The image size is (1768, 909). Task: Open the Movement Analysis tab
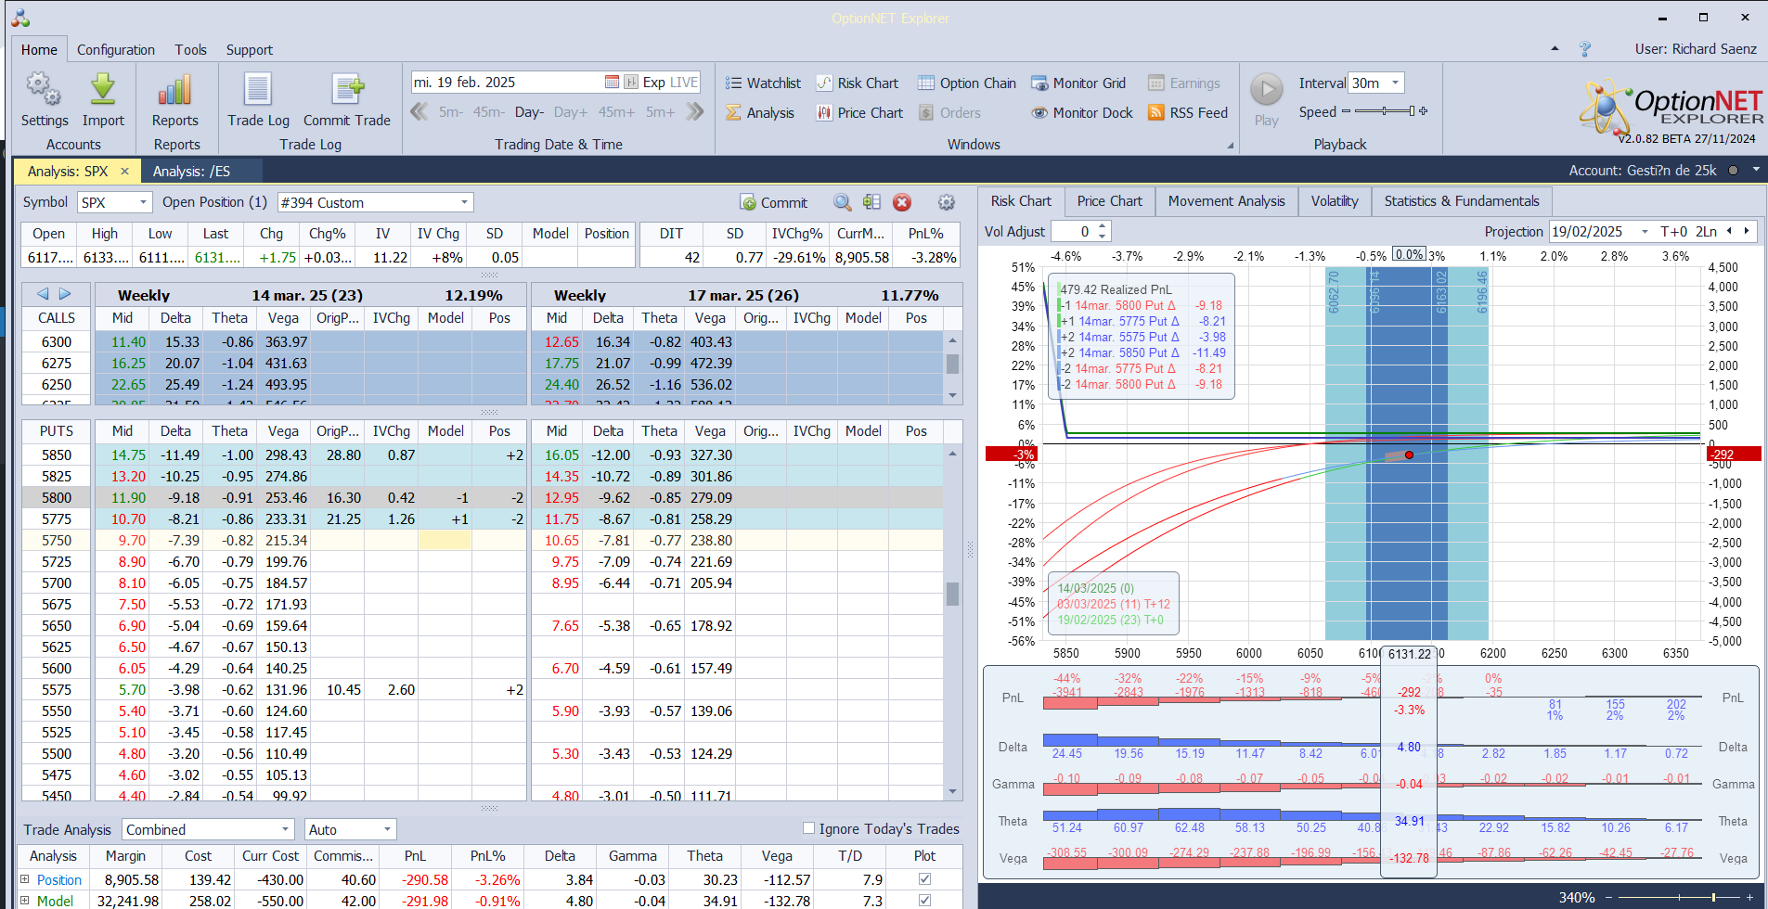pos(1226,201)
